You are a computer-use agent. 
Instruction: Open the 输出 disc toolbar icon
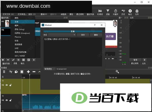click(130, 12)
